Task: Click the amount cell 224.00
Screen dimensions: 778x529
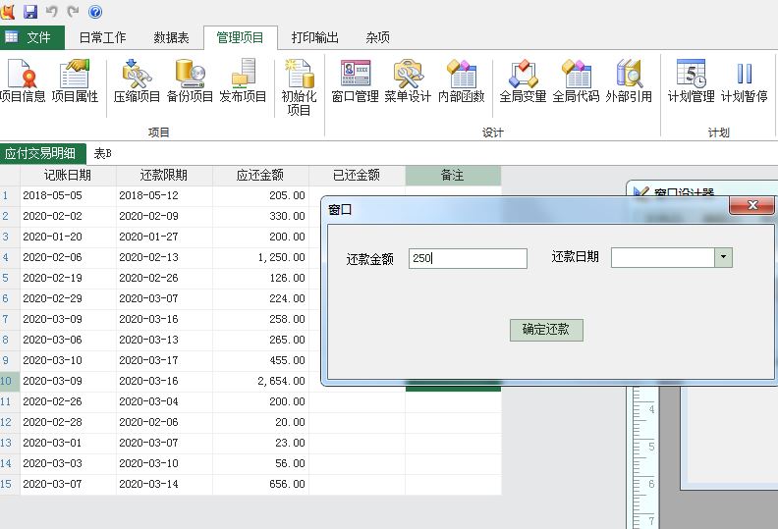Action: (260, 299)
